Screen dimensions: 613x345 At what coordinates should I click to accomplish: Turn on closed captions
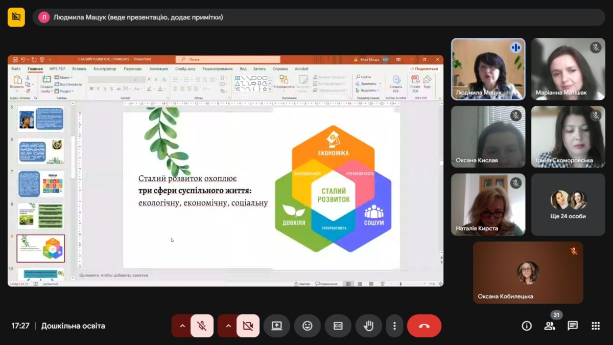click(x=338, y=326)
